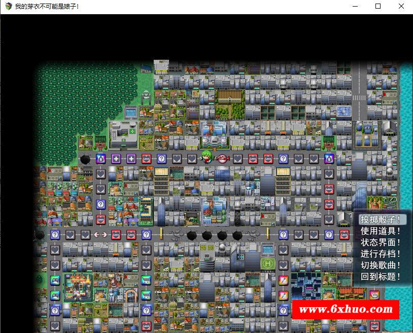Choose 切换歌曲! to switch the song
Image resolution: width=413 pixels, height=333 pixels.
click(x=380, y=265)
